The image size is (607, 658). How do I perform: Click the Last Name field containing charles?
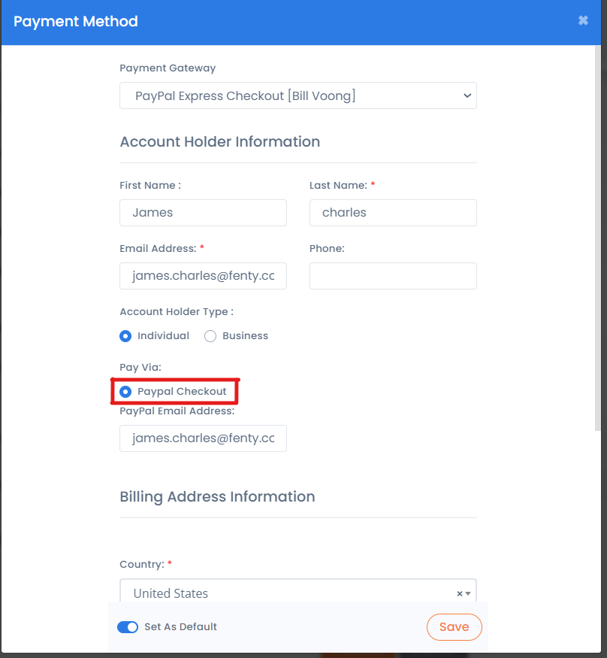[393, 213]
